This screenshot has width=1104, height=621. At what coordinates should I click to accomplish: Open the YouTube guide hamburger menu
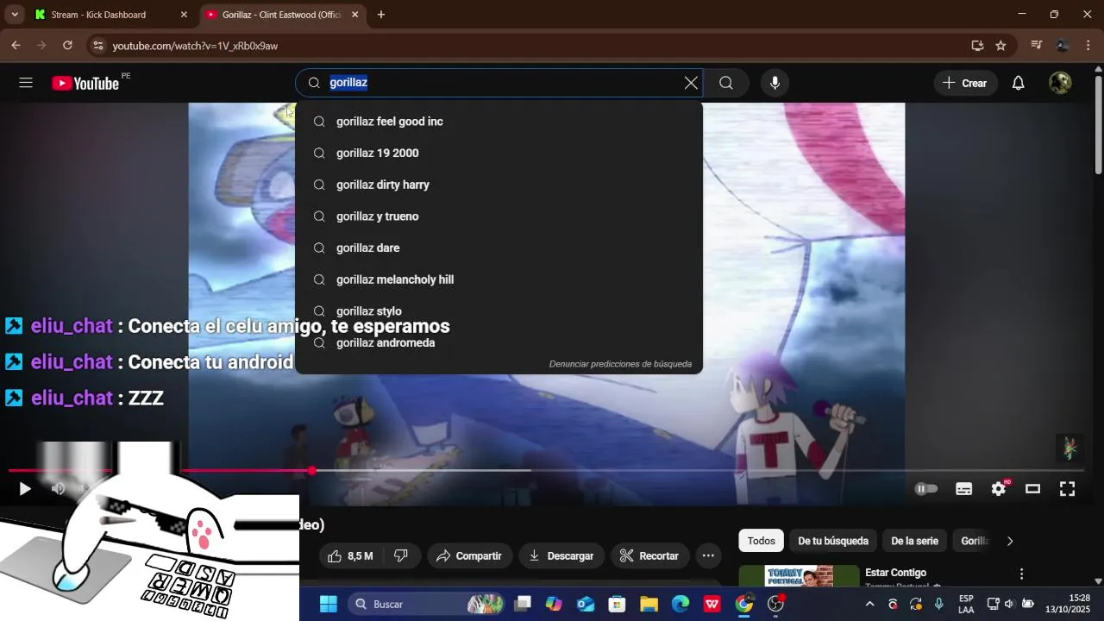pos(26,83)
